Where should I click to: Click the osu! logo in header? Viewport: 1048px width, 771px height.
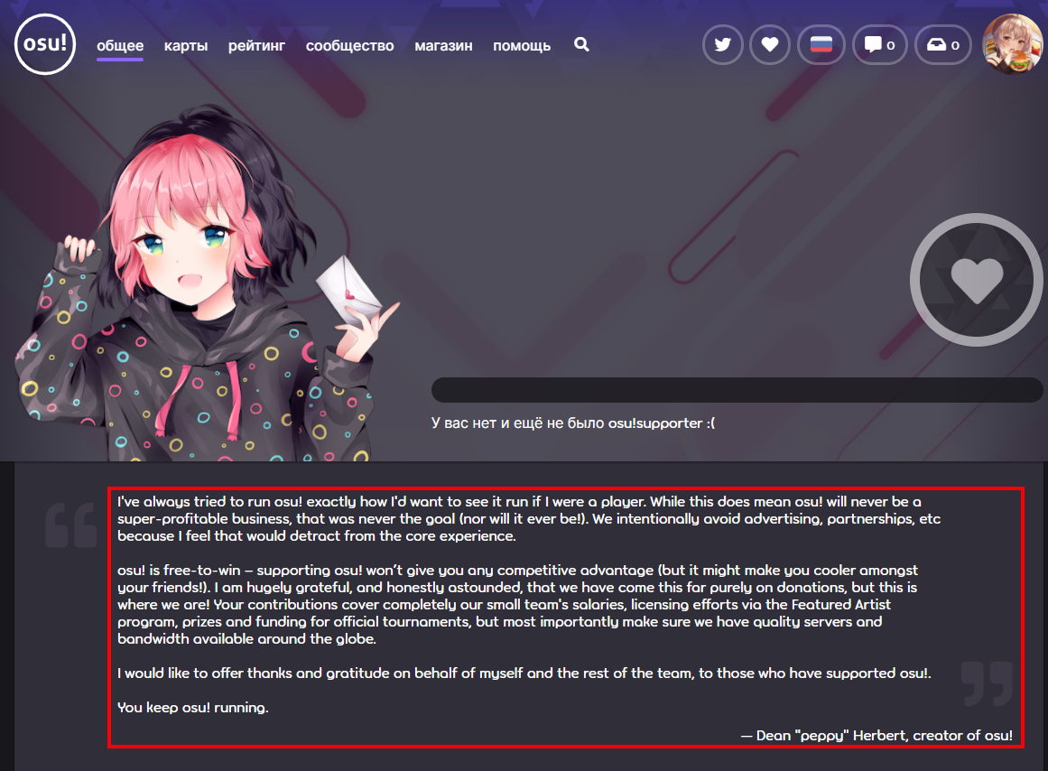point(45,44)
